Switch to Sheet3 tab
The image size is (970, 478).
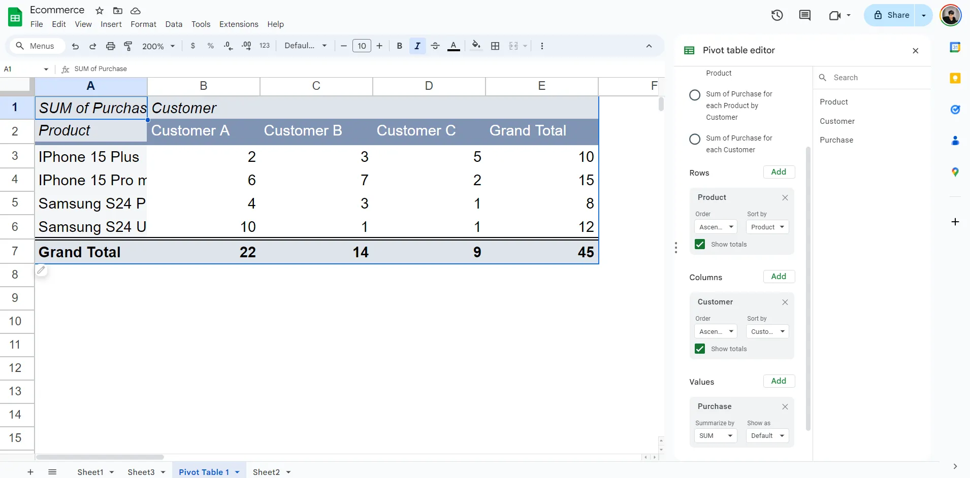(x=141, y=472)
